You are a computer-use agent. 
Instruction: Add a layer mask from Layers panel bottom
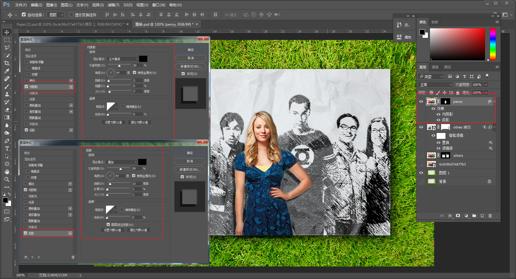(458, 216)
